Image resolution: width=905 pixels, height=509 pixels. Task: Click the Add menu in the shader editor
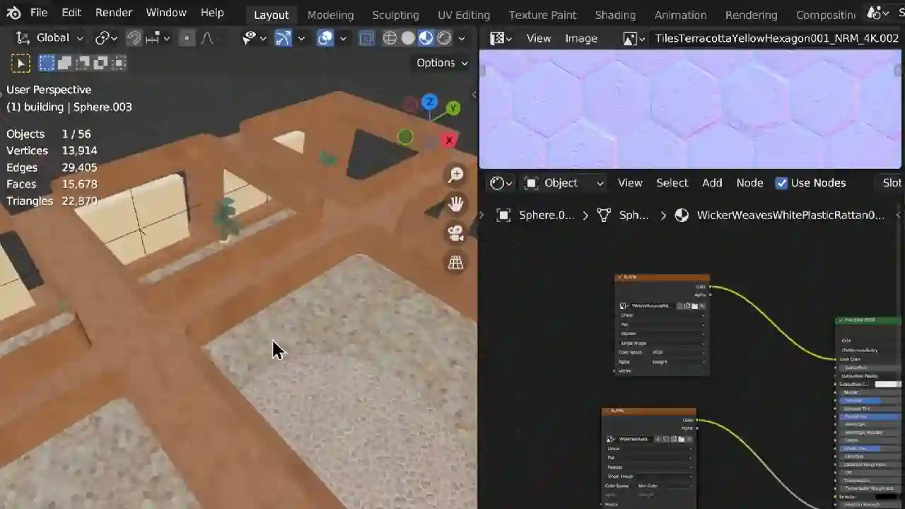pyautogui.click(x=712, y=182)
